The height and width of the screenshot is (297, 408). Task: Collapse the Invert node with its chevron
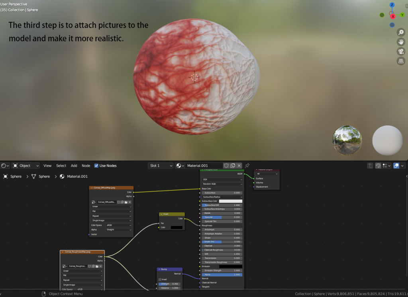coord(162,214)
